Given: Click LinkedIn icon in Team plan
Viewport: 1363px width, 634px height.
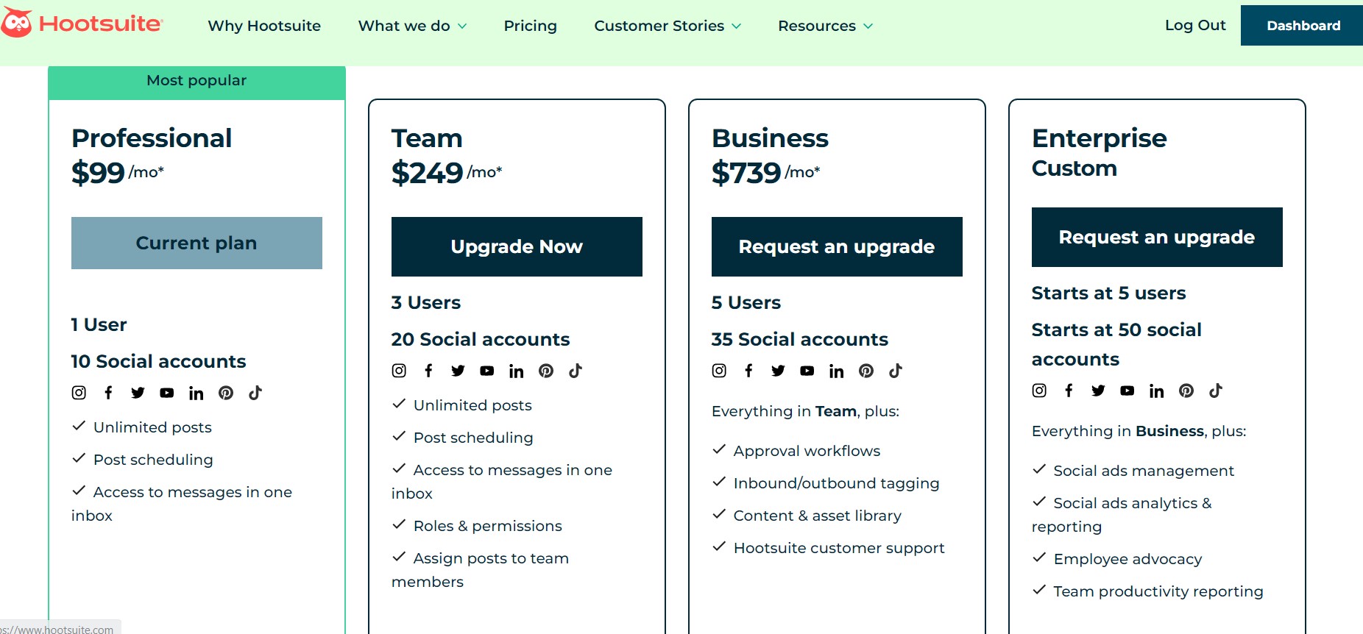Looking at the screenshot, I should point(516,371).
